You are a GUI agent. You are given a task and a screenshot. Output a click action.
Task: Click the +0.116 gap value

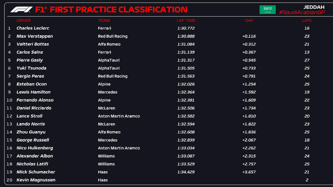[x=249, y=36]
